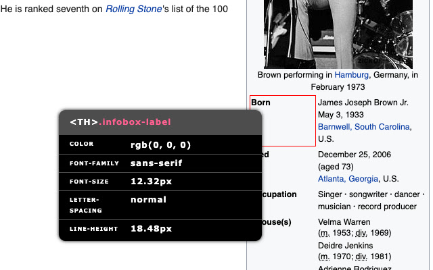
Task: Click the 'div.' abbreviation before 1969
Action: coord(361,233)
